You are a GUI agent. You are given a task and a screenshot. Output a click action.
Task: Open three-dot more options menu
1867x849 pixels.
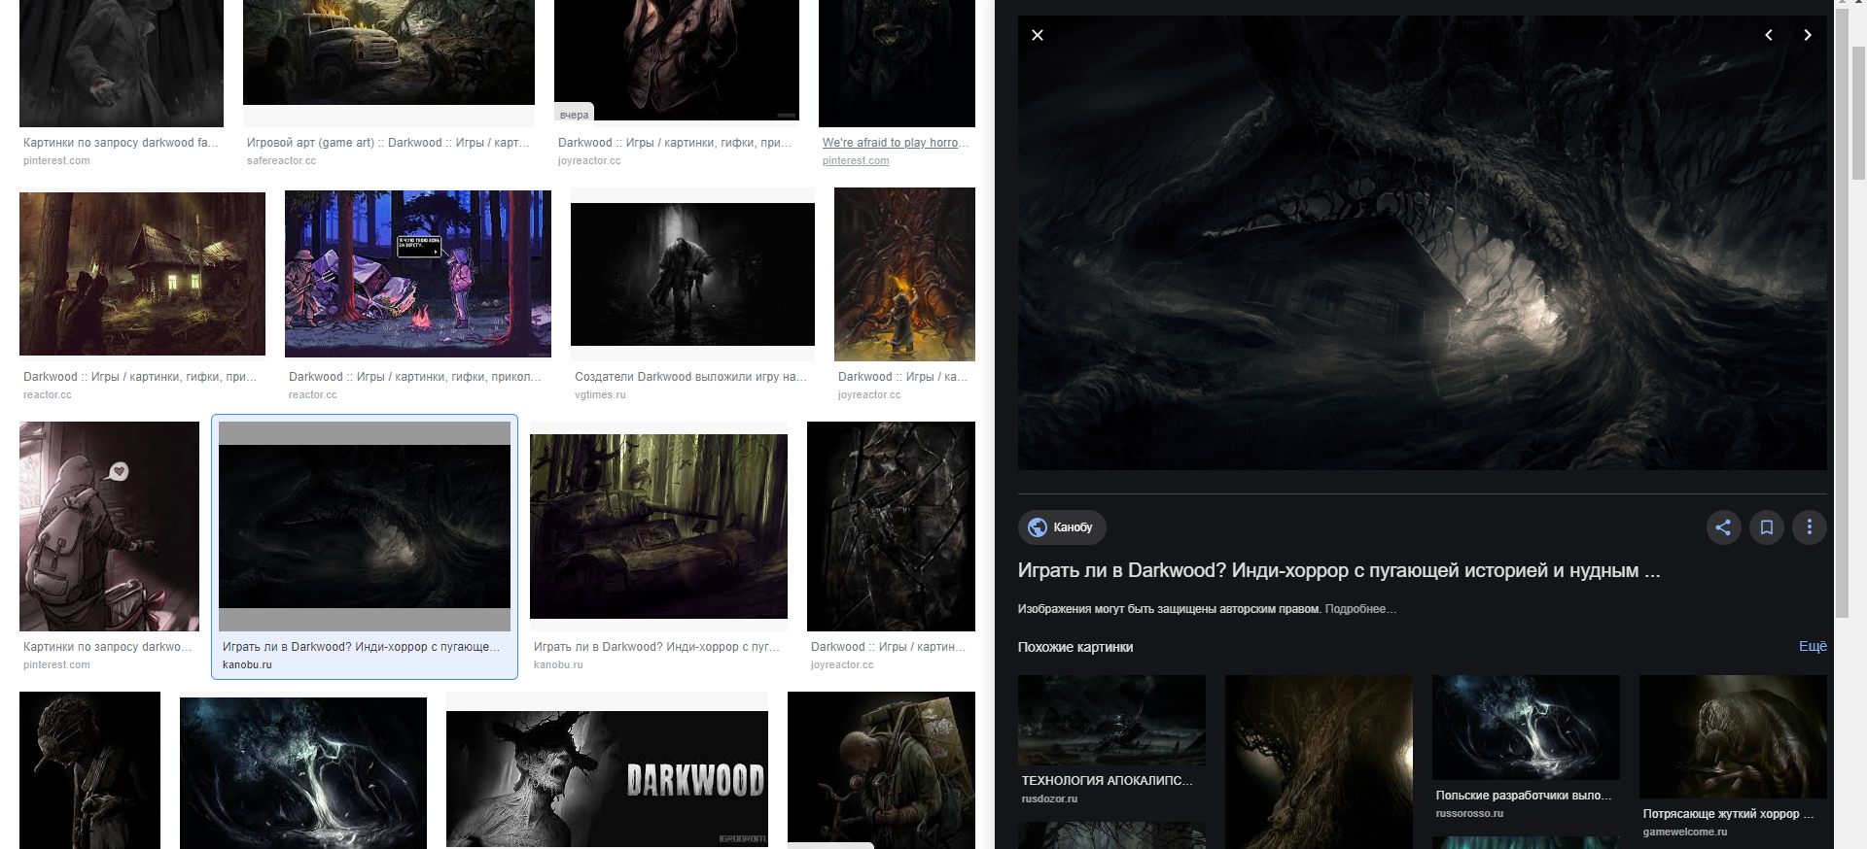(x=1810, y=527)
